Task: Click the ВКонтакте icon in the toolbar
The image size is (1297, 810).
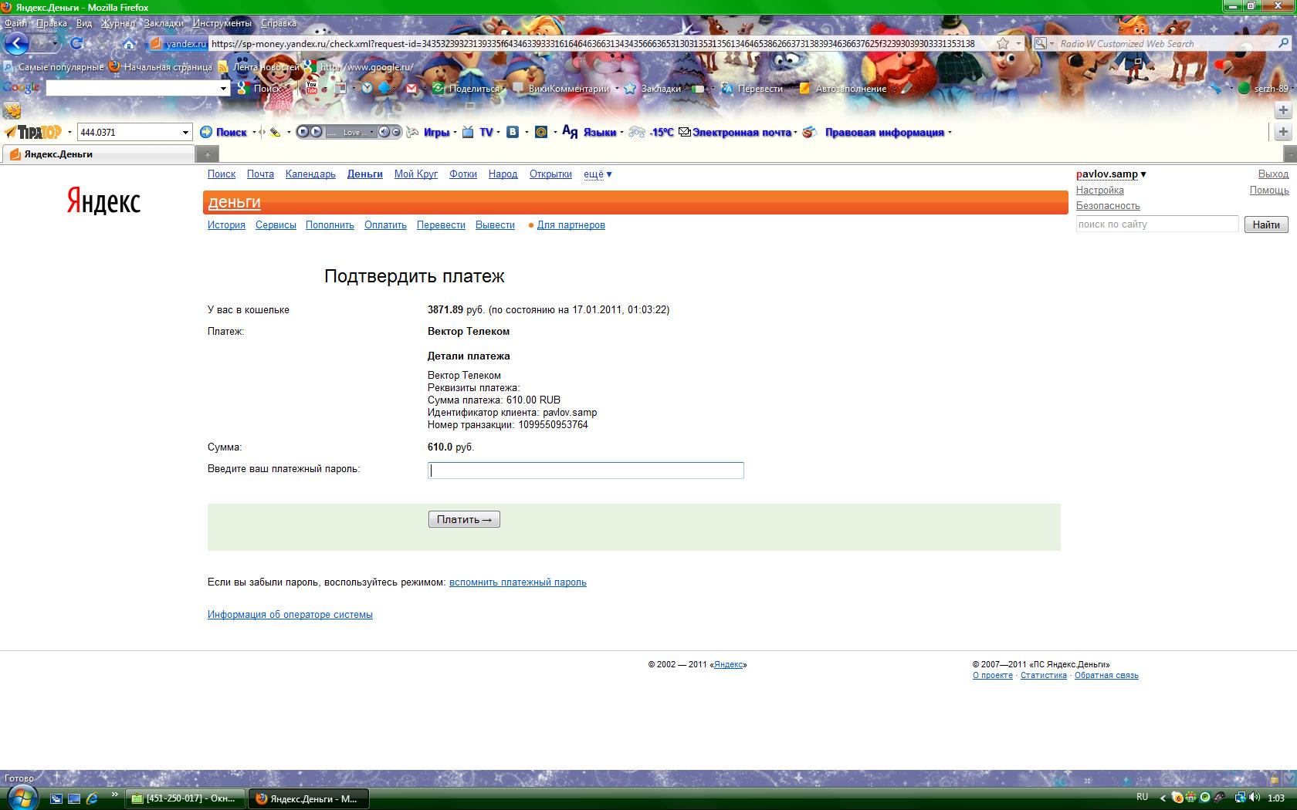Action: tap(513, 132)
